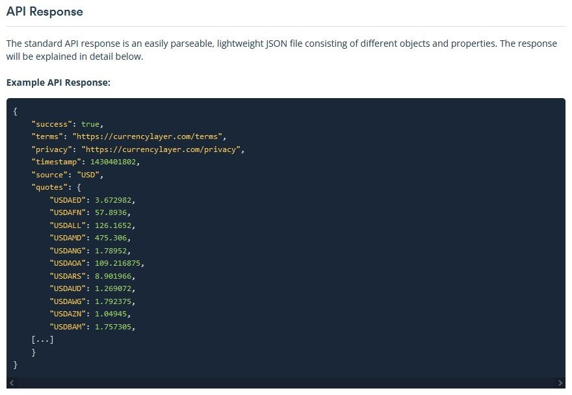This screenshot has width=572, height=395.
Task: Click the intro paragraph about JSON response
Action: (281, 50)
